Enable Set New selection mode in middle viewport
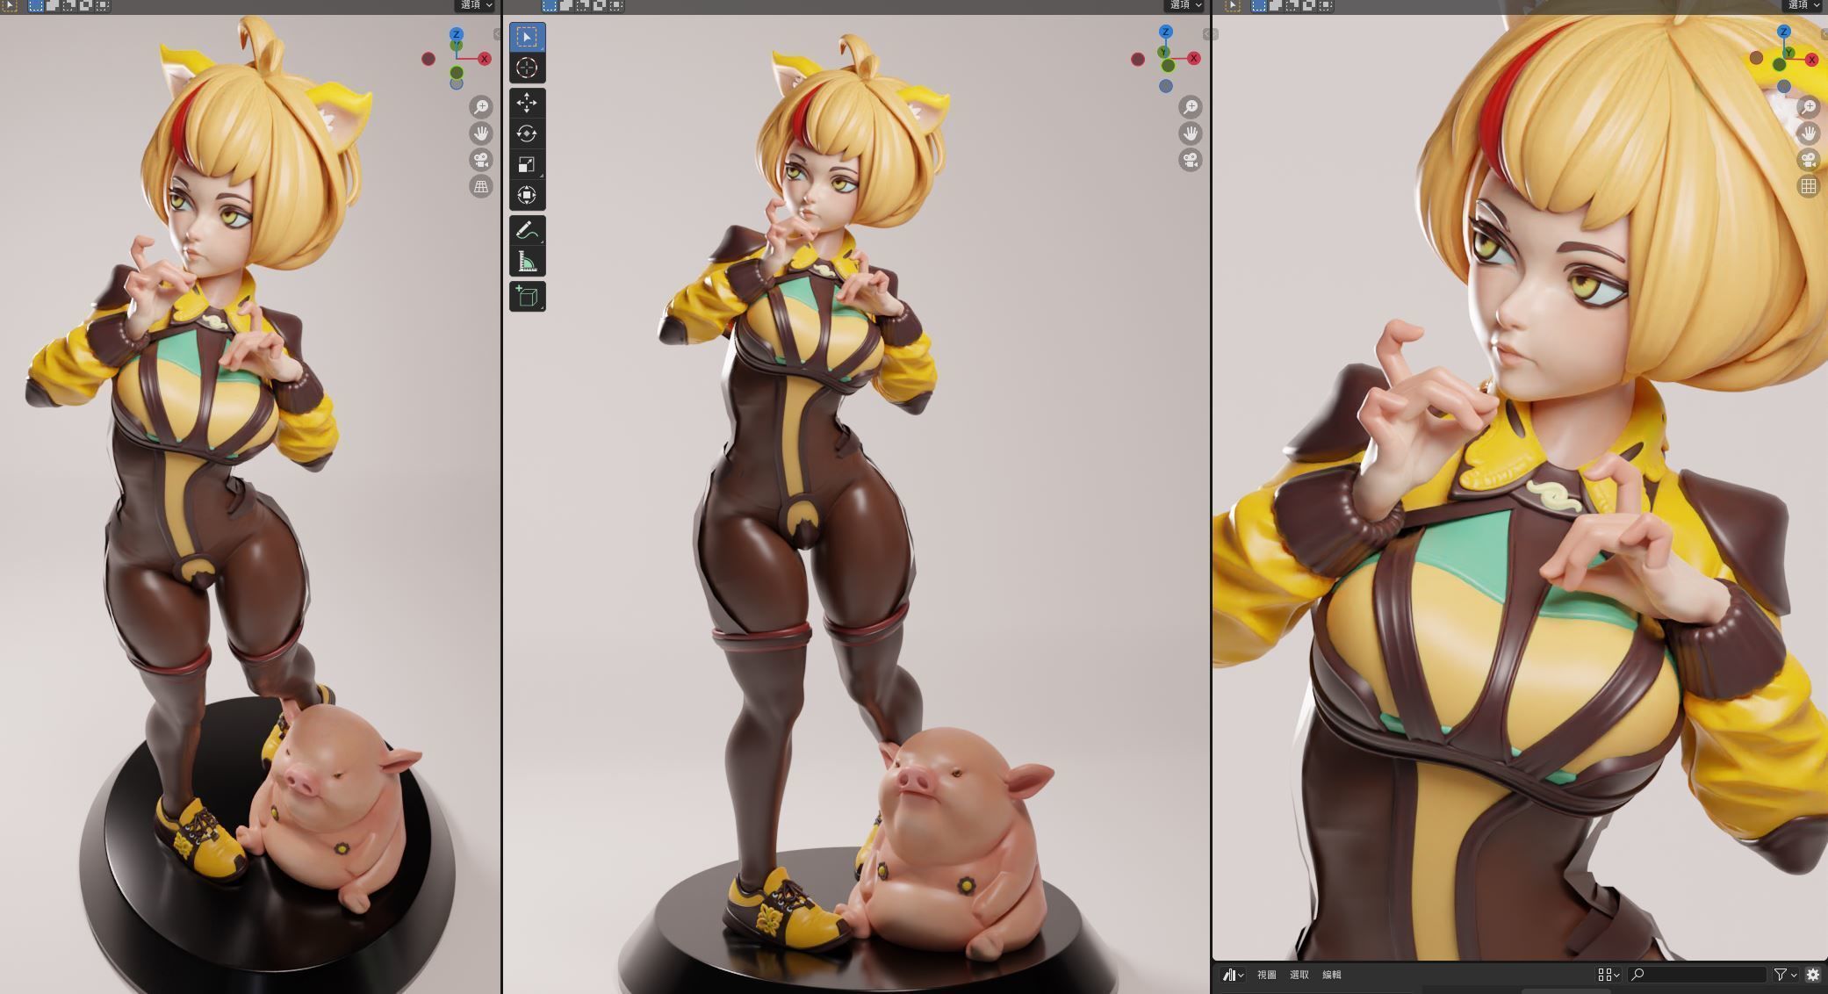The image size is (1828, 994). (550, 5)
